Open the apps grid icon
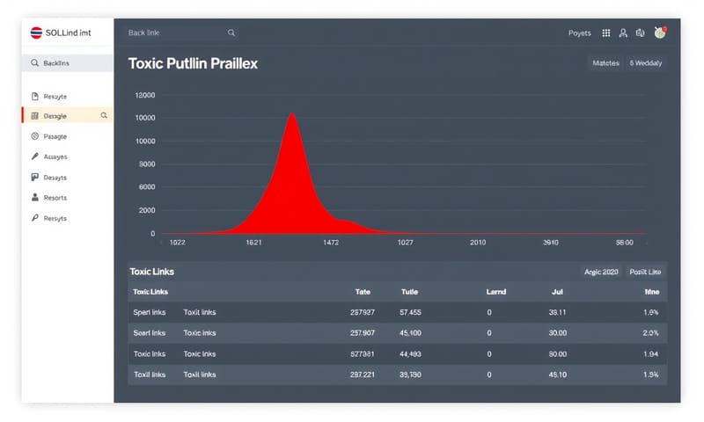The width and height of the screenshot is (704, 422). [x=605, y=33]
